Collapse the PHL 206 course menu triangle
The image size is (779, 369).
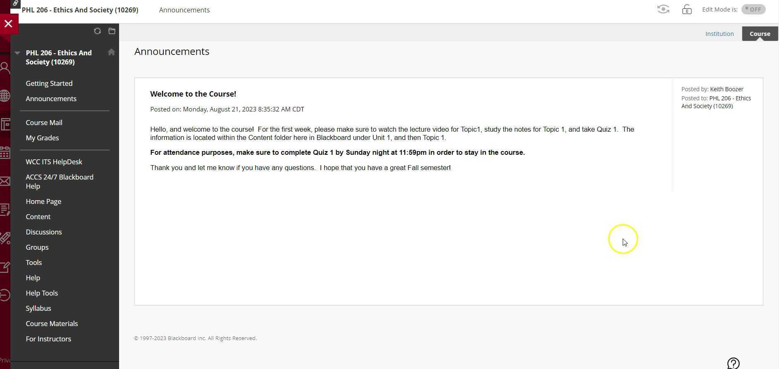17,53
